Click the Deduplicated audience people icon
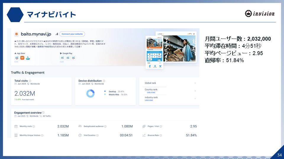284x159 pixels. [x=80, y=126]
